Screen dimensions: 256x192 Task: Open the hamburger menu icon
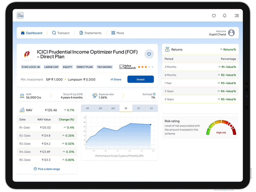coord(236,15)
